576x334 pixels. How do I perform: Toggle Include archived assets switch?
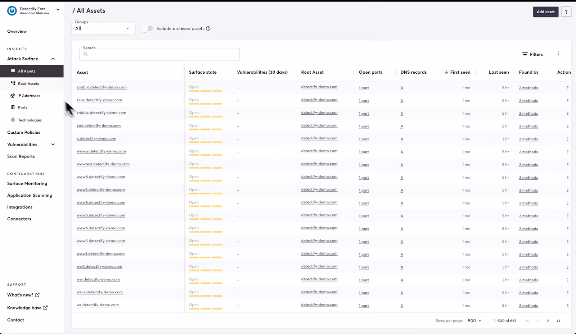point(147,28)
